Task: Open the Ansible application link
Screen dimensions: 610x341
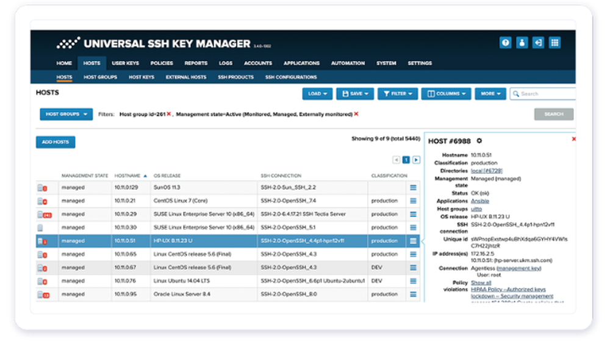Action: click(480, 201)
